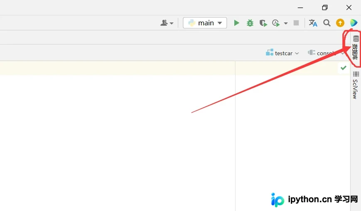The image size is (361, 211).
Task: Open the main run configuration dropdown
Action: tap(205, 23)
